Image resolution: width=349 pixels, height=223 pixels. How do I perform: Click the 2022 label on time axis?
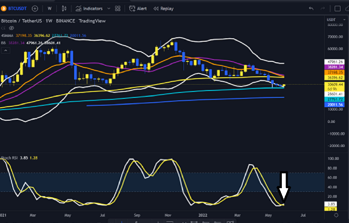click(x=203, y=215)
